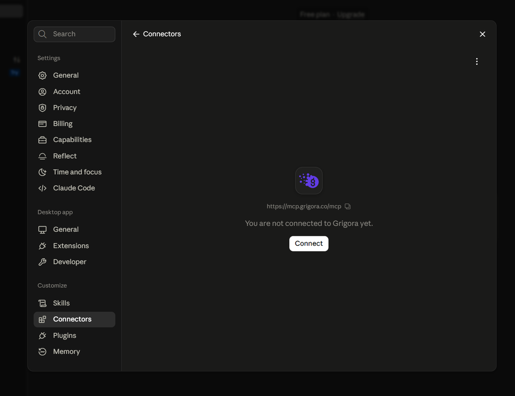This screenshot has width=515, height=396.
Task: Click the Upgrade link behind the dialog
Action: click(351, 15)
